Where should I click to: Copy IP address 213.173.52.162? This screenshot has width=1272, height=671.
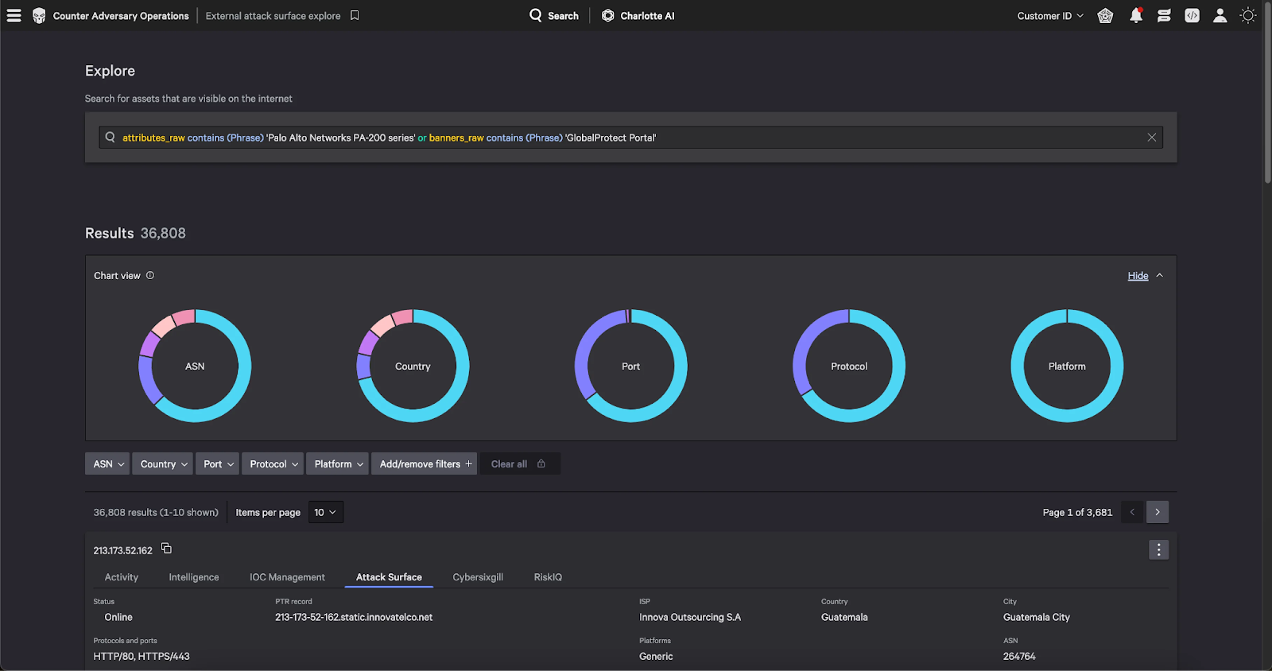pos(166,549)
